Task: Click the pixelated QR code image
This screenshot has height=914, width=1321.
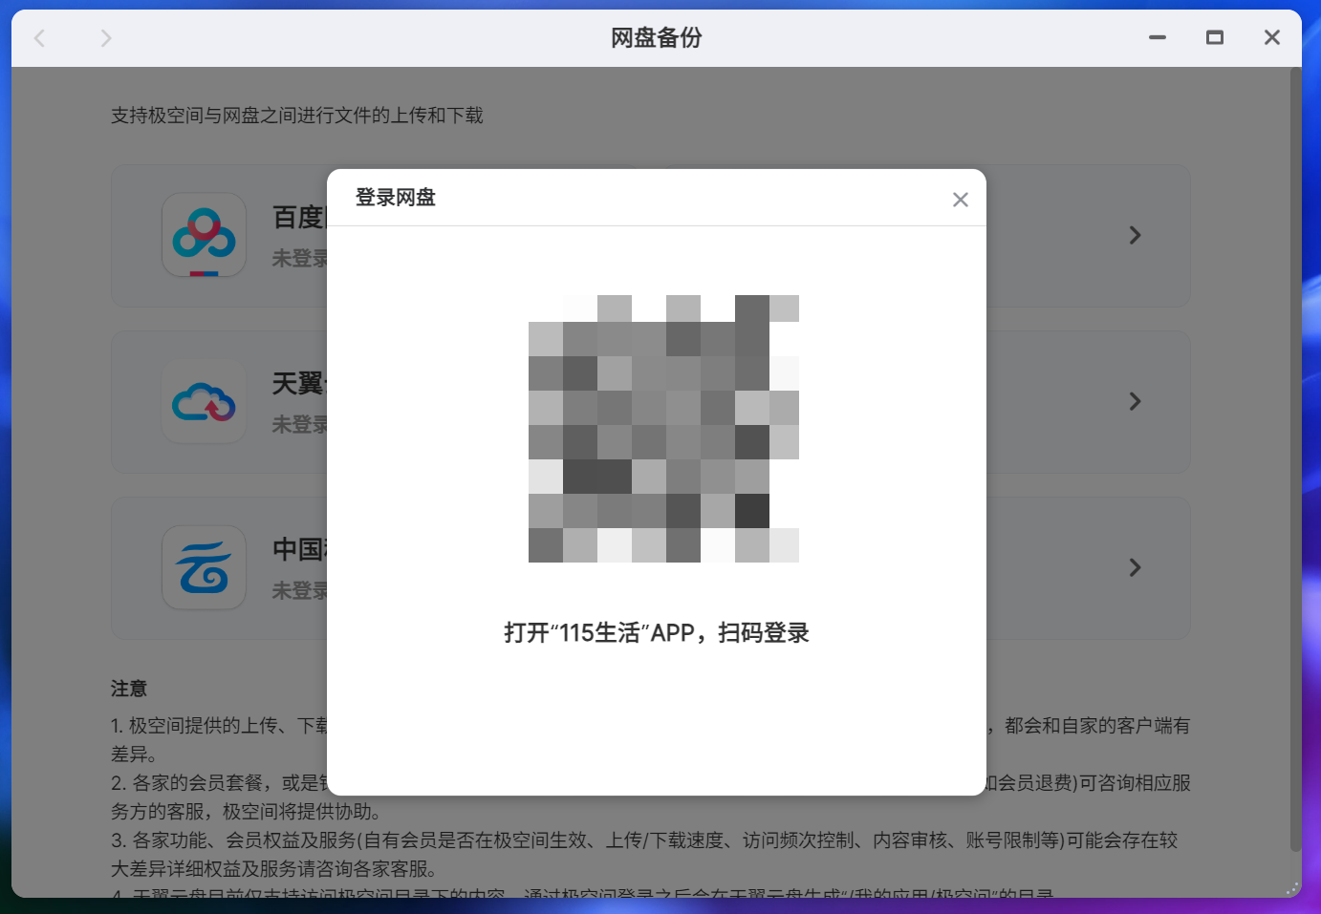Action: pyautogui.click(x=663, y=428)
